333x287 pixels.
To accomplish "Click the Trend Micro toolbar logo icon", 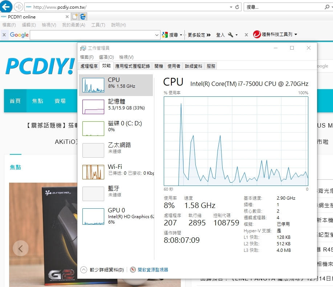I will pos(257,34).
